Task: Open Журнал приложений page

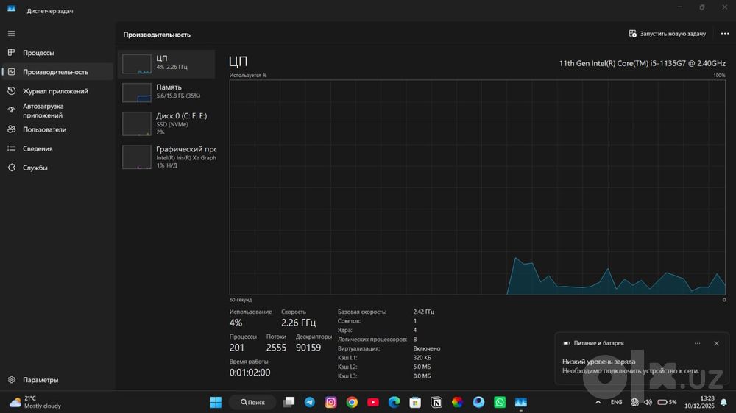Action: click(x=57, y=91)
